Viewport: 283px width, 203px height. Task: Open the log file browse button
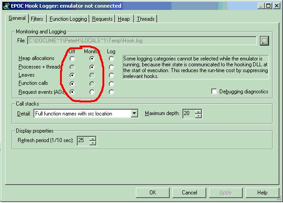[x=264, y=41]
